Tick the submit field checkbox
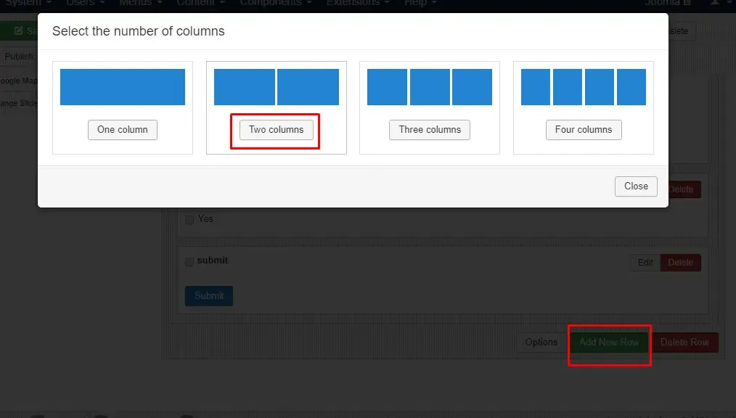The height and width of the screenshot is (418, 736). pyautogui.click(x=189, y=261)
